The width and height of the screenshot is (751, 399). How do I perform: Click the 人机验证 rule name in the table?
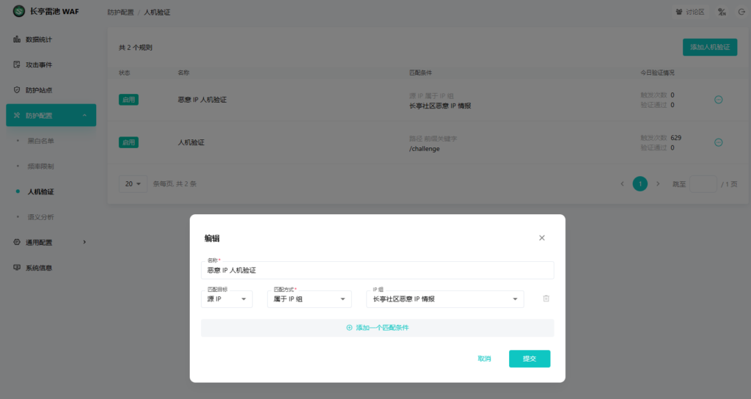click(191, 142)
